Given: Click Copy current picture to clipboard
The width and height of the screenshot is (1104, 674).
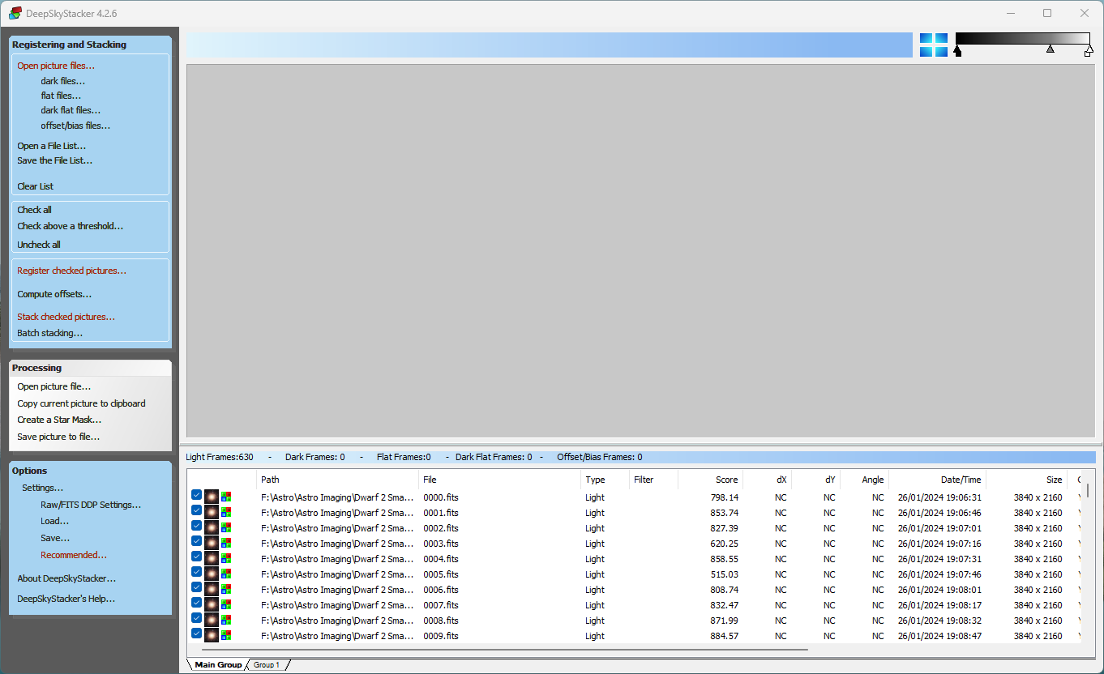Looking at the screenshot, I should pyautogui.click(x=82, y=403).
